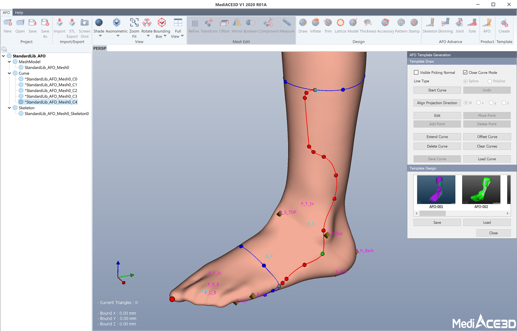This screenshot has width=517, height=331.
Task: Collapse the MeshModel tree node
Action: click(9, 62)
